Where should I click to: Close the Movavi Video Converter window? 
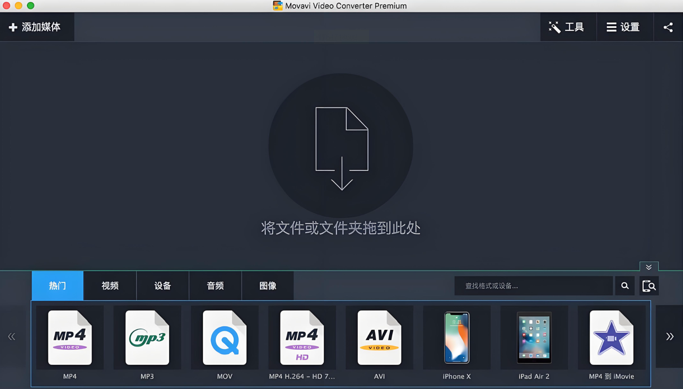point(6,6)
